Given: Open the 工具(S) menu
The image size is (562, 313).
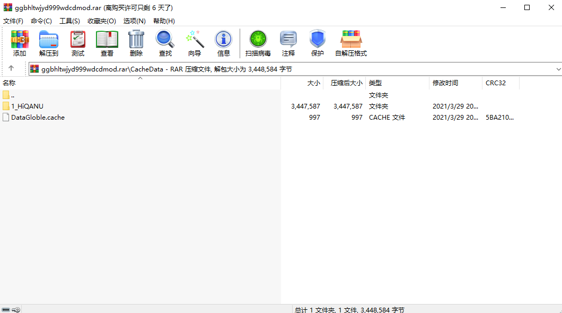Looking at the screenshot, I should click(x=69, y=21).
